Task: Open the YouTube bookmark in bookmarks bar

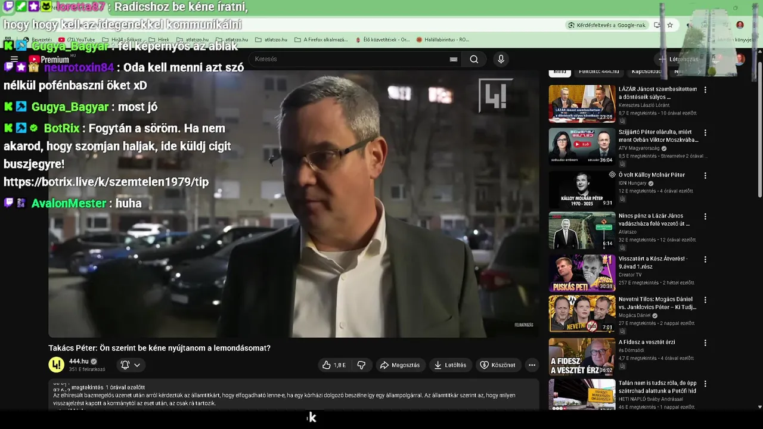Action: pos(77,40)
